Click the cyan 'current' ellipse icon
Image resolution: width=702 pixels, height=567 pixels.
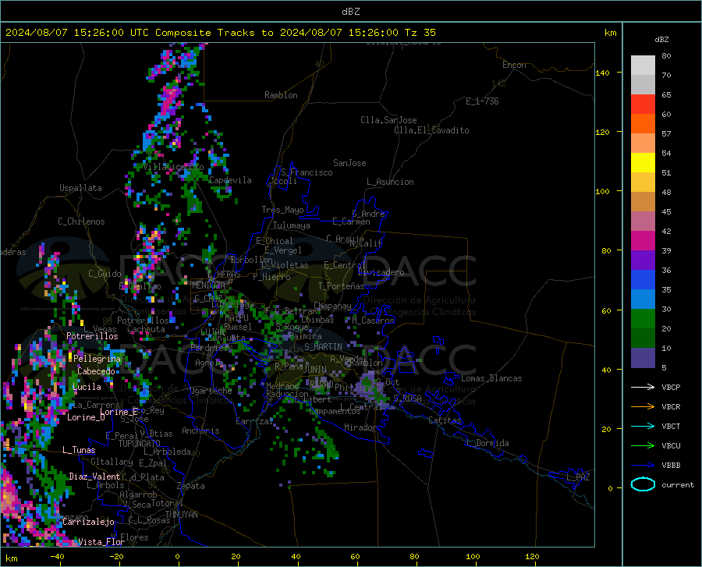(x=643, y=484)
